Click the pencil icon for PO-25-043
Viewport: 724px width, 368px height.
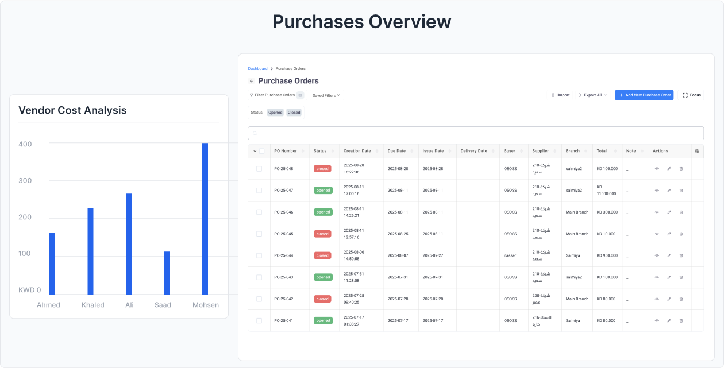tap(669, 277)
